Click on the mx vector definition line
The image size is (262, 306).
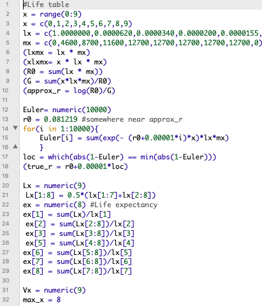(142, 43)
